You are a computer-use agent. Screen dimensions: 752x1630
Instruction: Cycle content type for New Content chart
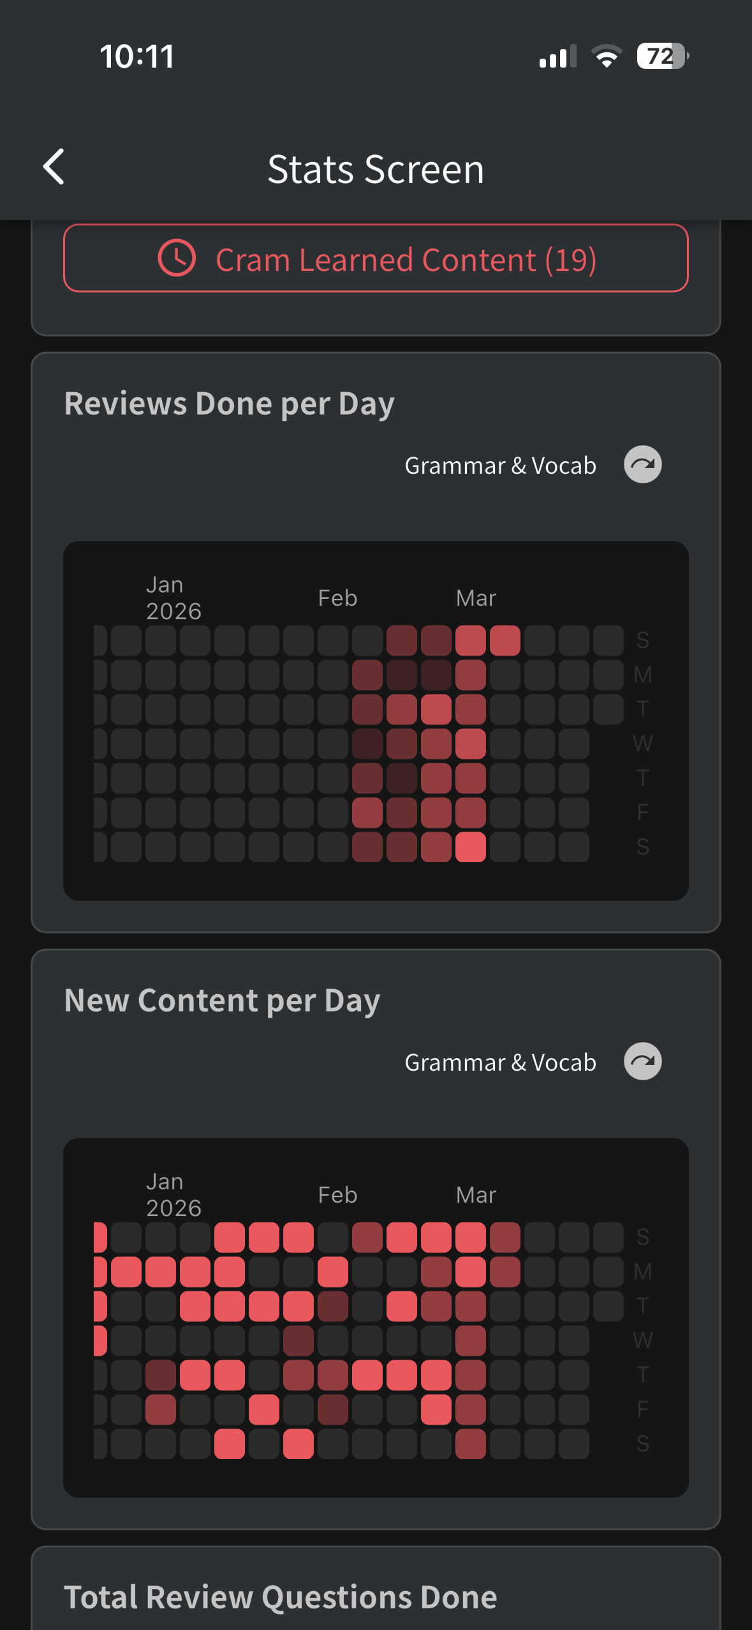(642, 1061)
